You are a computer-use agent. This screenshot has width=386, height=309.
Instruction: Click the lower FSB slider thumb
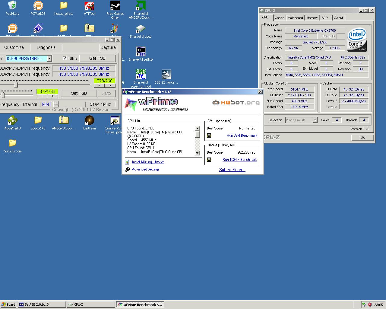[2, 95]
